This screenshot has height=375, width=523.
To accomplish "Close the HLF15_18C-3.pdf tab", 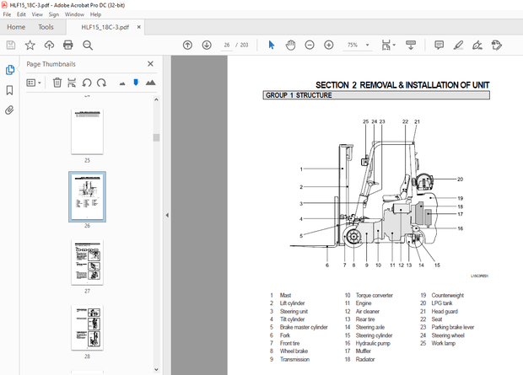I will click(x=138, y=27).
